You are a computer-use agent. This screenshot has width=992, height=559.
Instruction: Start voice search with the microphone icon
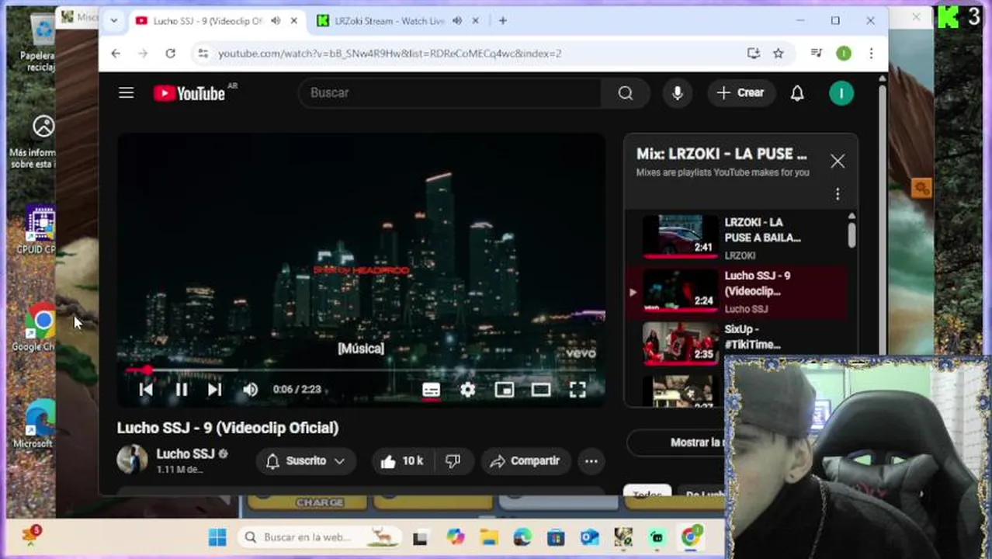click(x=677, y=93)
